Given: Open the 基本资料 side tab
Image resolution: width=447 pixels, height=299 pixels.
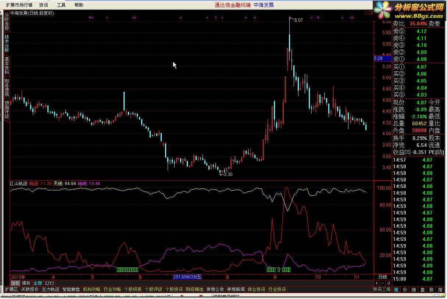Looking at the screenshot, I should point(7,66).
